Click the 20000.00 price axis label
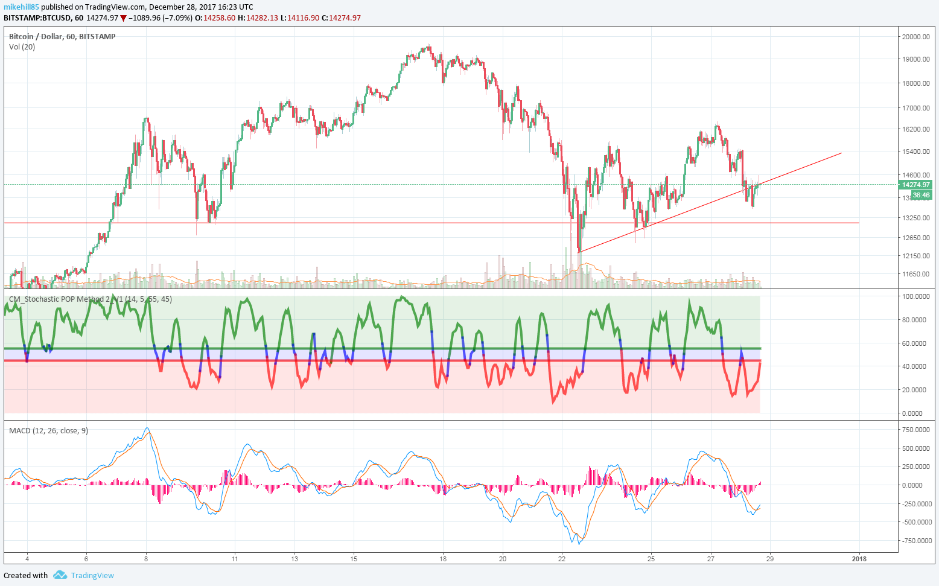This screenshot has height=586, width=939. (x=915, y=37)
